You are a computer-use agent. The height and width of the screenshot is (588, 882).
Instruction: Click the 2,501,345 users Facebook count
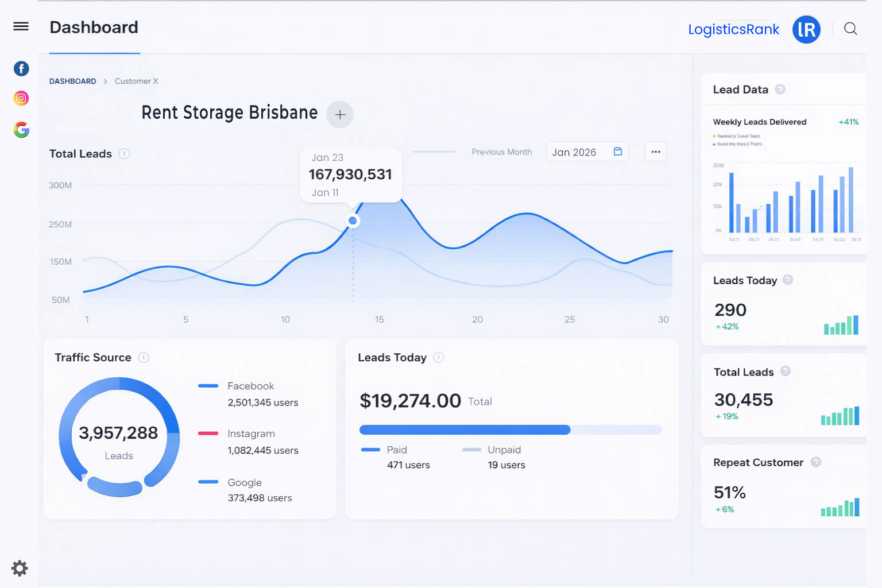tap(263, 403)
